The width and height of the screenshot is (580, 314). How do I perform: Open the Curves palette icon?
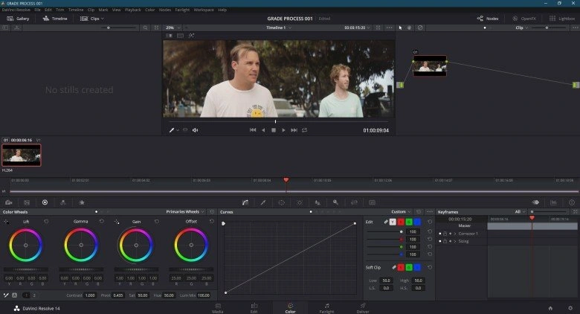tap(246, 202)
